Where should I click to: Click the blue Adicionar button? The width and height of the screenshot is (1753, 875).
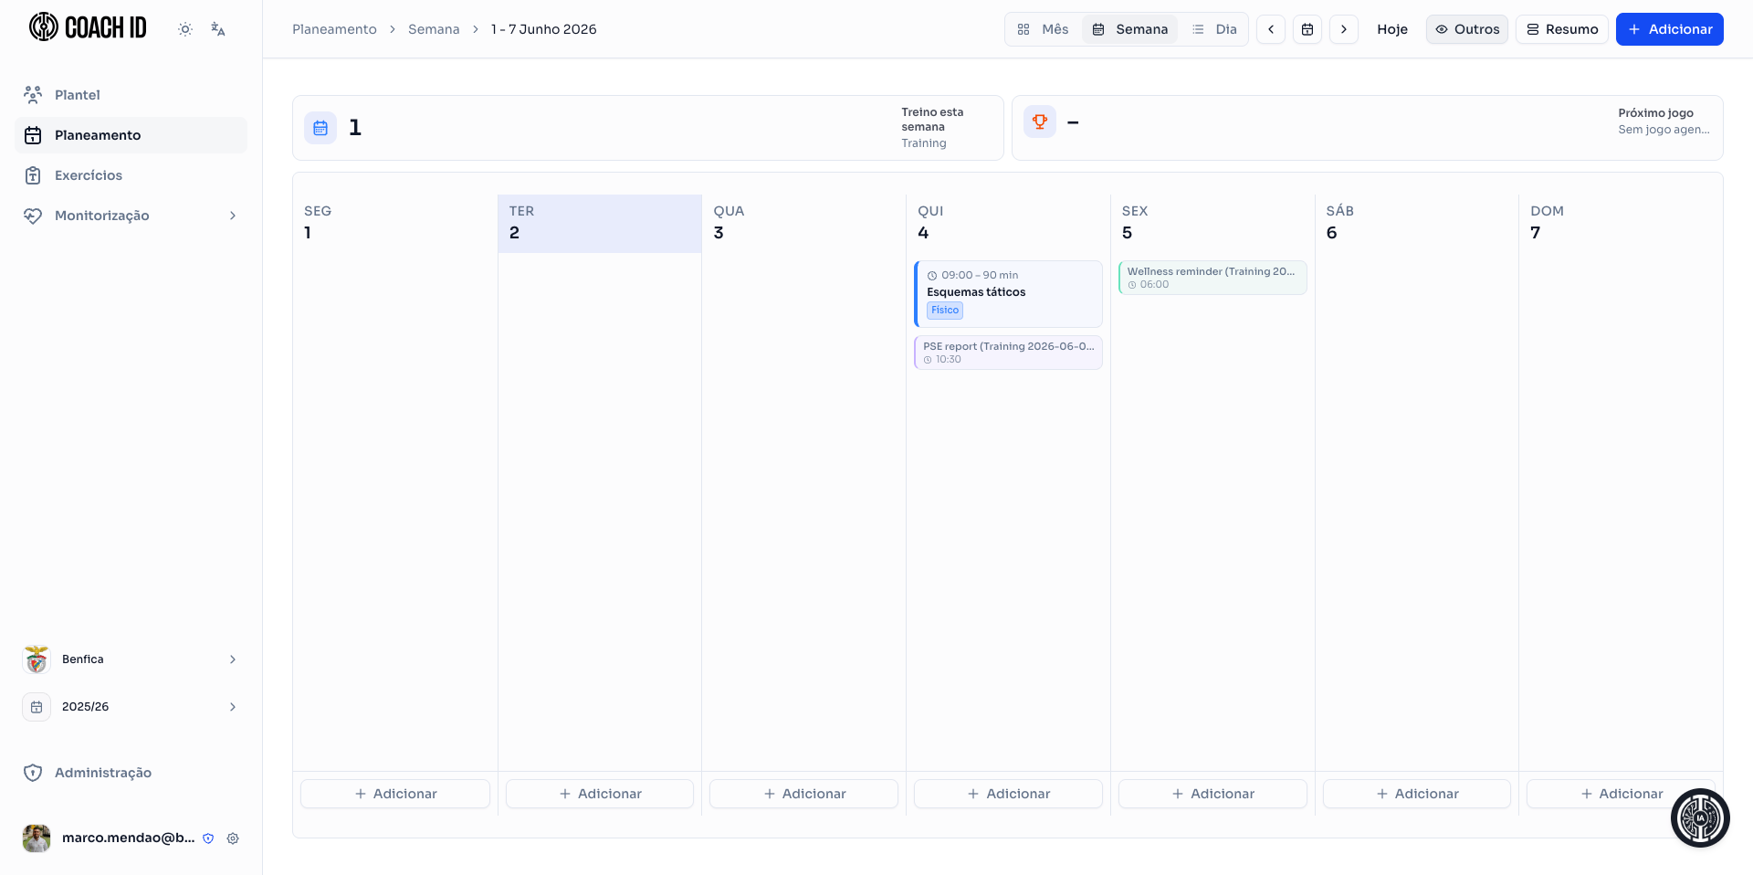[1670, 29]
